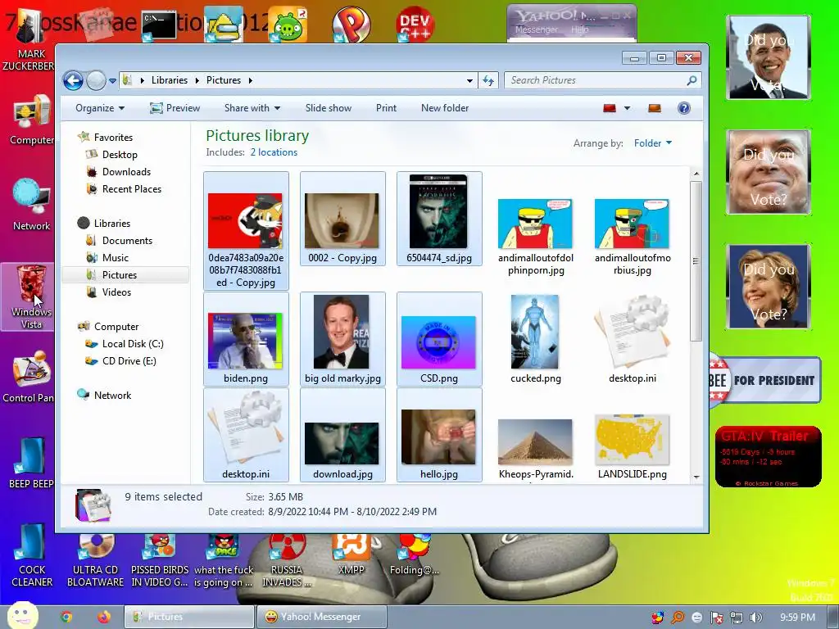The image size is (839, 629).
Task: Select Libraries in the navigation pane
Action: pos(111,224)
